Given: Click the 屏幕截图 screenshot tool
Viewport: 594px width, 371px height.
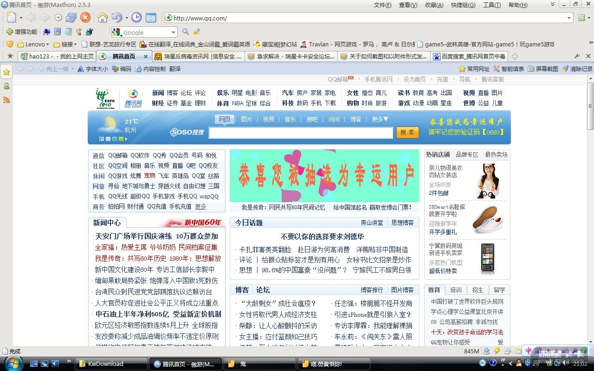Looking at the screenshot, I should click(x=542, y=69).
